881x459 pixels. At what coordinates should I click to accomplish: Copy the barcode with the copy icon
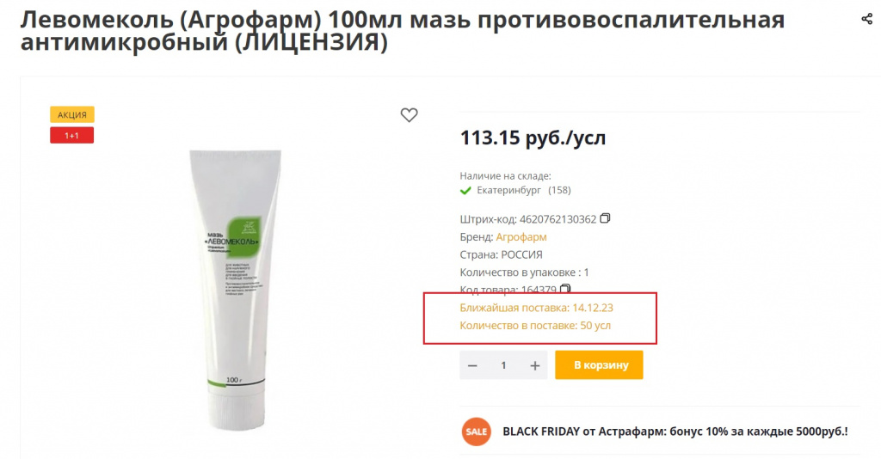(x=605, y=218)
